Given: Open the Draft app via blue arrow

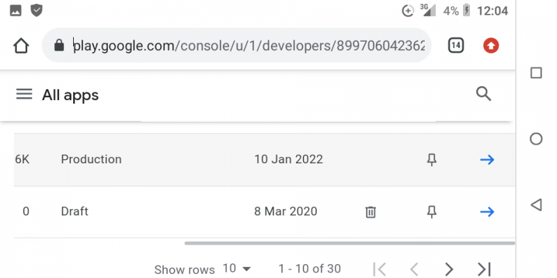Looking at the screenshot, I should pos(487,212).
